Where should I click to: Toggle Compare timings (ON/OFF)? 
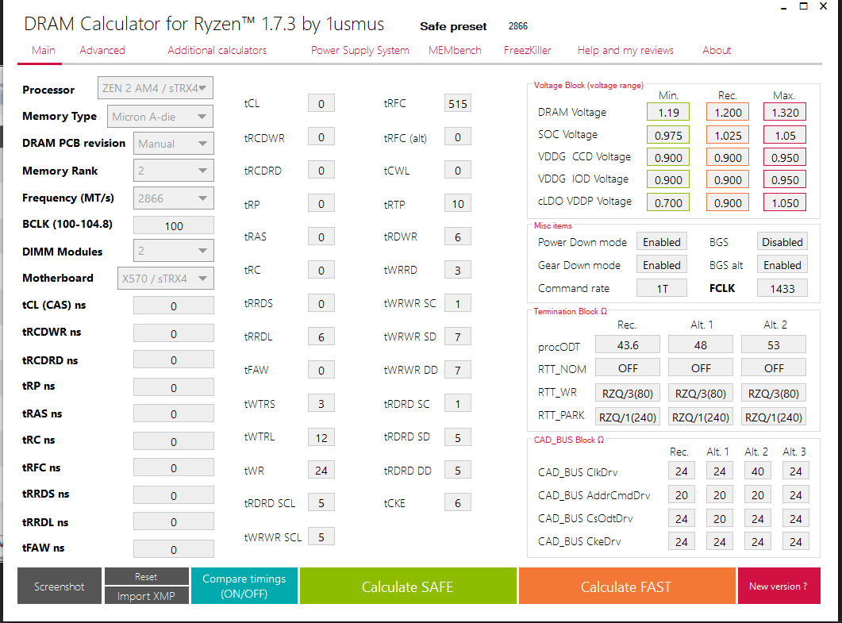(244, 586)
